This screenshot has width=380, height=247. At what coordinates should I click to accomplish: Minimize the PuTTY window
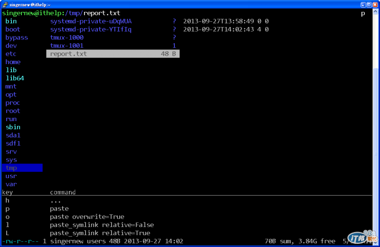363,5
